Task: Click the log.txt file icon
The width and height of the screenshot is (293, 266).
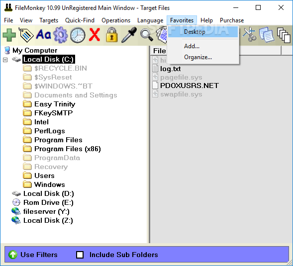Action: coord(155,69)
